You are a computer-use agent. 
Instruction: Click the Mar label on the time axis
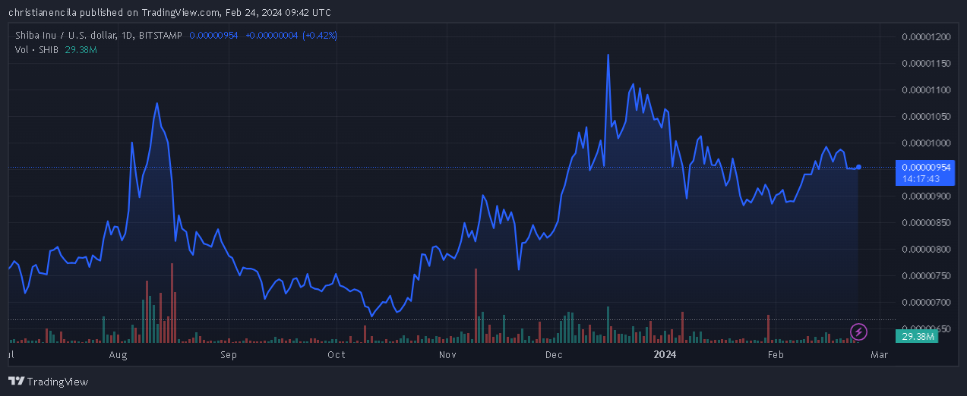click(x=879, y=354)
